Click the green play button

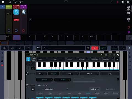(x=103, y=48)
